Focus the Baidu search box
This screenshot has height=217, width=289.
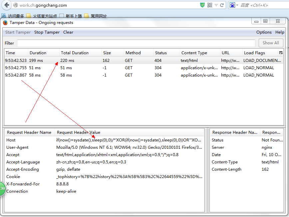point(264,5)
